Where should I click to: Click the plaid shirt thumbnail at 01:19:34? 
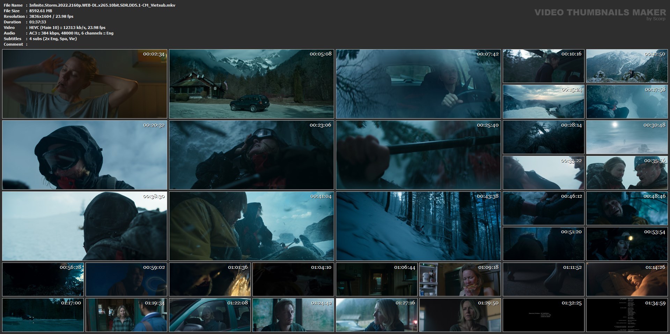coord(126,315)
